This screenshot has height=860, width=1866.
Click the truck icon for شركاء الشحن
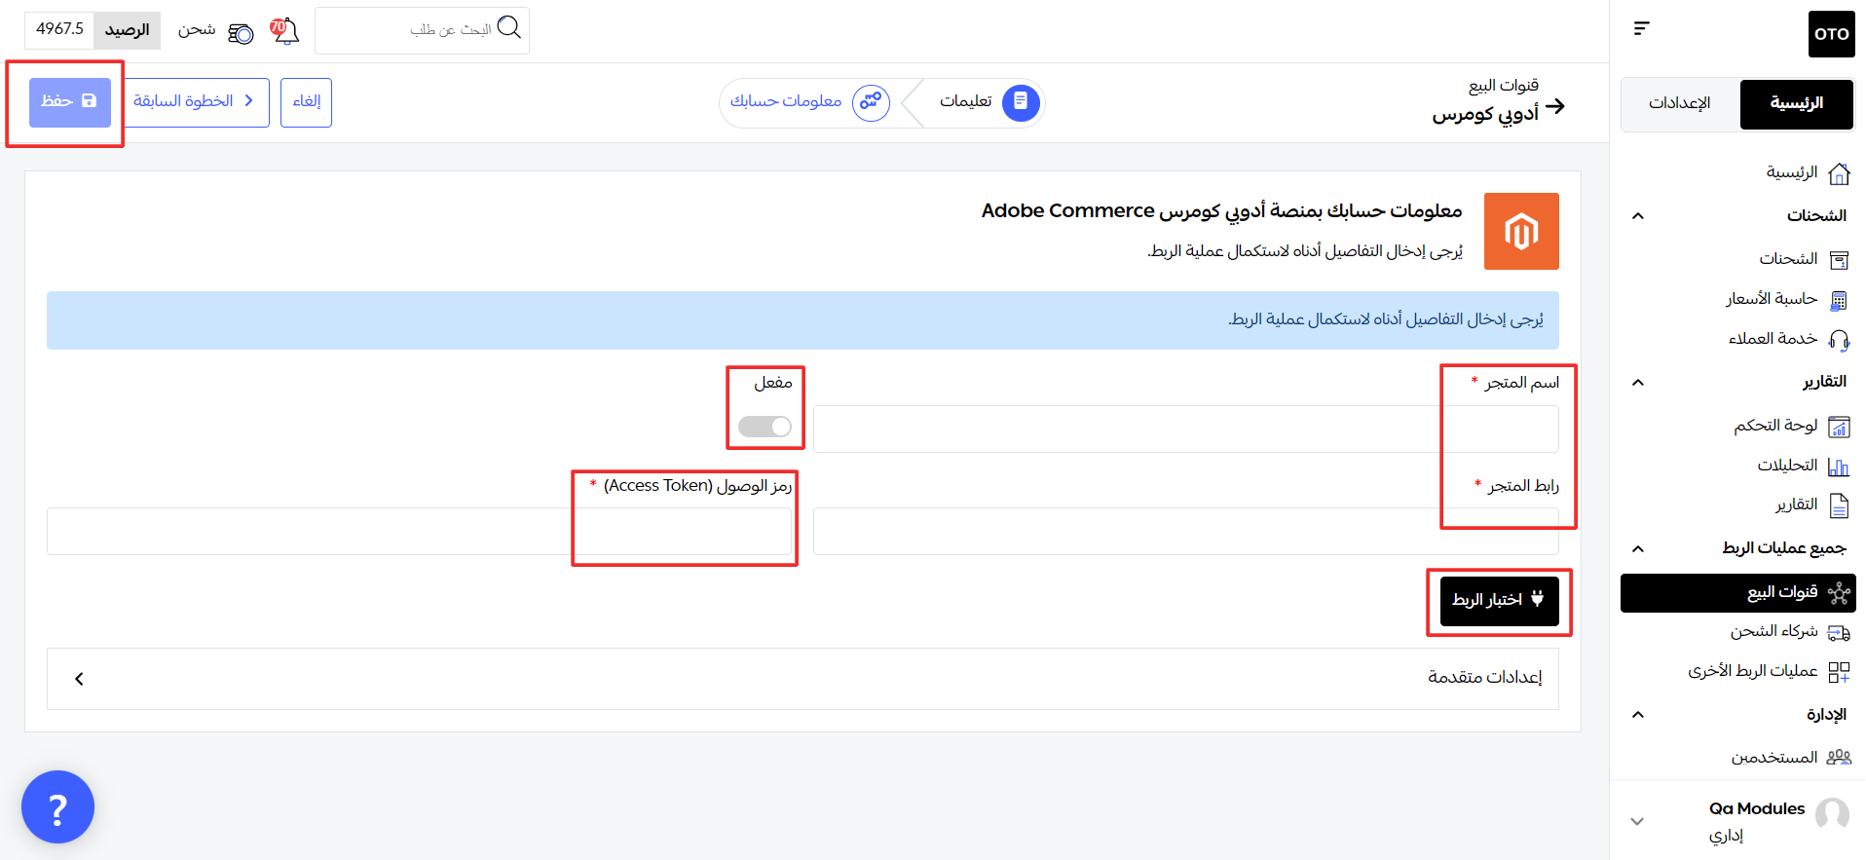click(x=1839, y=633)
